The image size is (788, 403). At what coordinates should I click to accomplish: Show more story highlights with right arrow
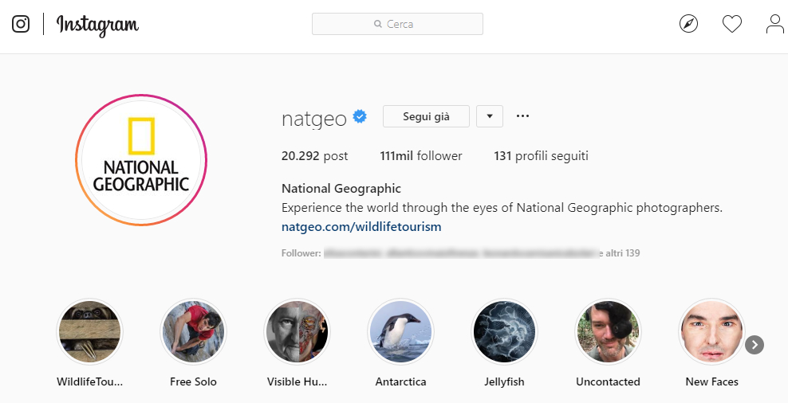(755, 345)
